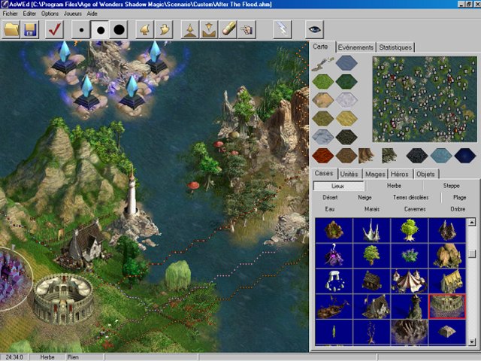
Task: Click the thumbnail list scroll down arrow
Action: (x=472, y=341)
